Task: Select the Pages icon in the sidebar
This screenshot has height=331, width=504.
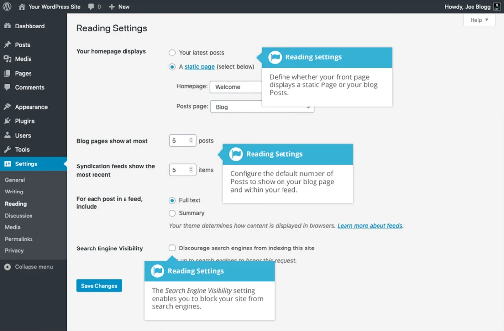Action: tap(7, 73)
